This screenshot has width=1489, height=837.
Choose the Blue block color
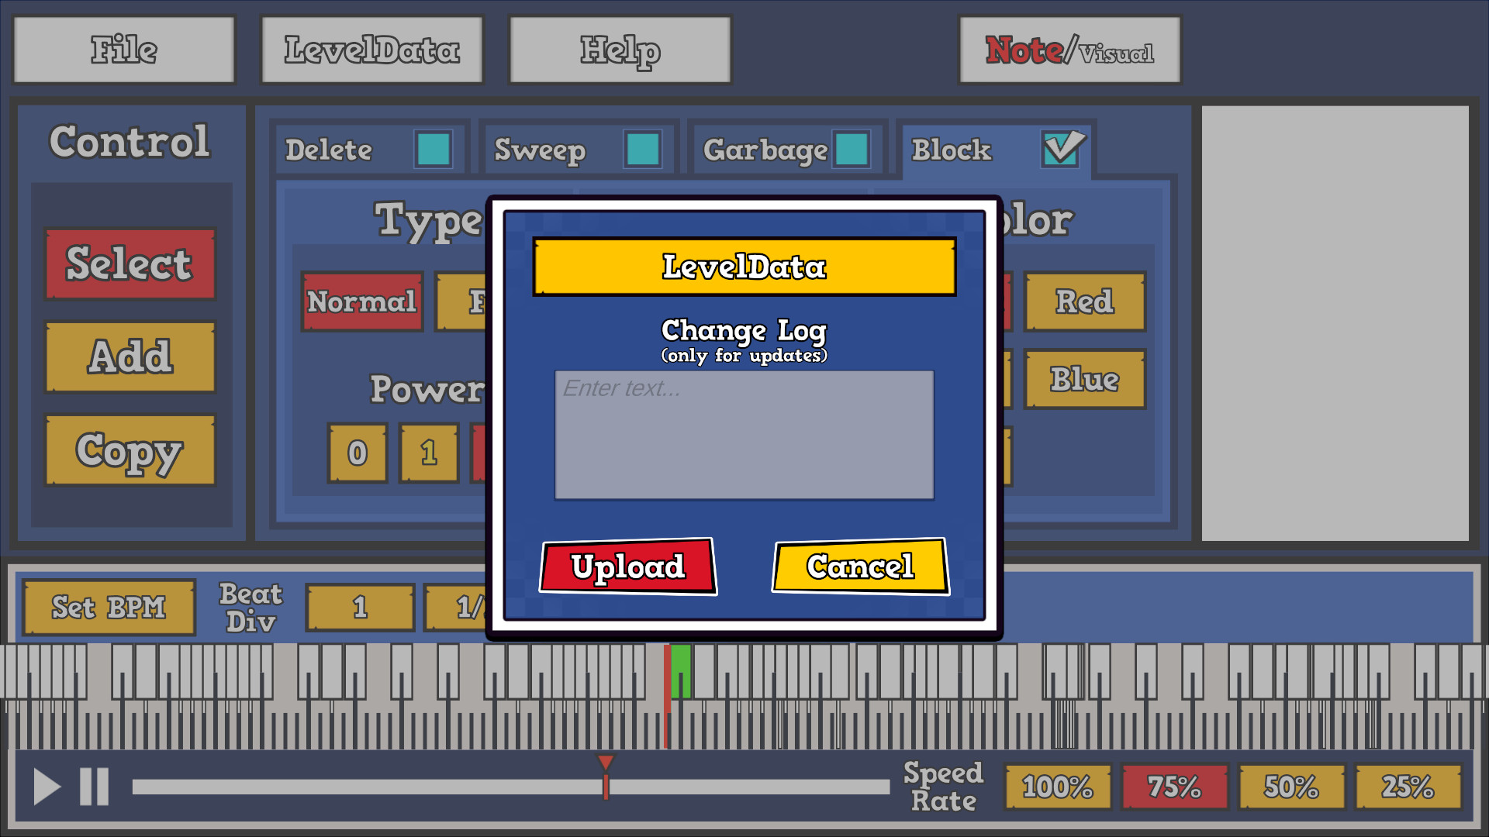tap(1083, 379)
